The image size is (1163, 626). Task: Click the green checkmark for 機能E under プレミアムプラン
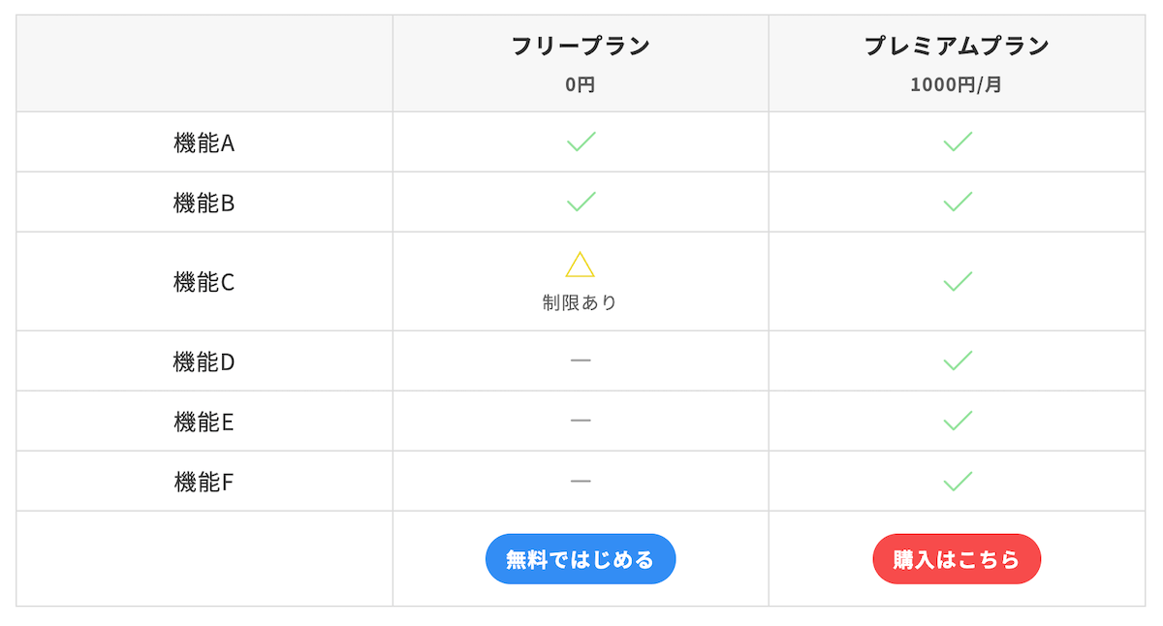pos(957,421)
